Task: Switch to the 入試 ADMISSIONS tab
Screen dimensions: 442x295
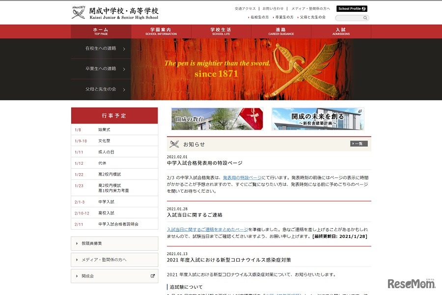Action: click(341, 30)
